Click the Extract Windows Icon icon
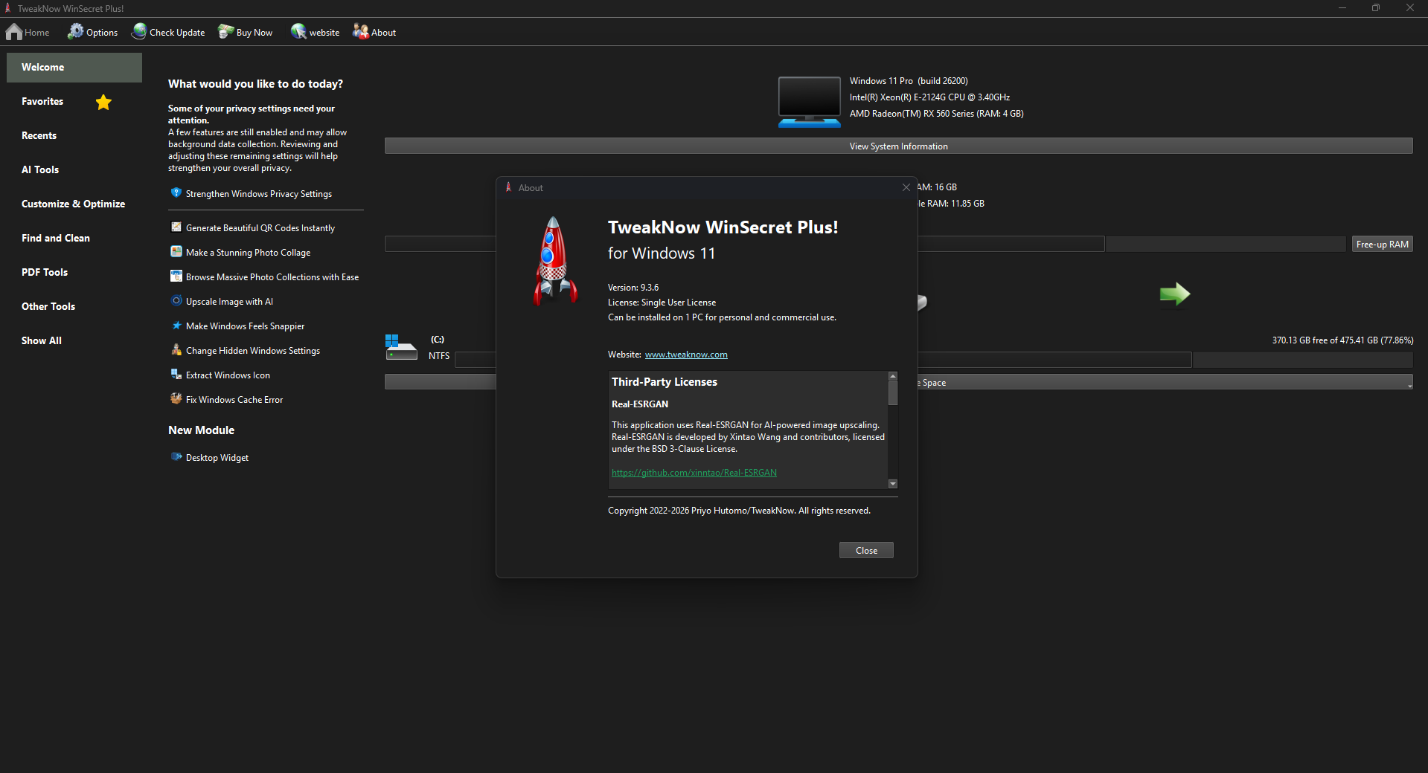The width and height of the screenshot is (1428, 773). pyautogui.click(x=176, y=375)
